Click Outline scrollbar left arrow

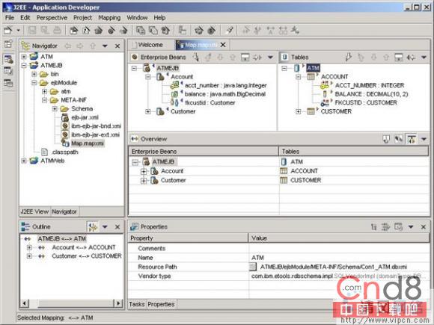click(25, 303)
